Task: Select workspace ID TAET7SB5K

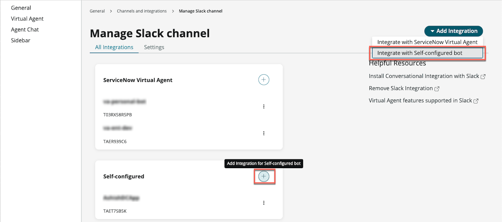Action: (x=115, y=211)
